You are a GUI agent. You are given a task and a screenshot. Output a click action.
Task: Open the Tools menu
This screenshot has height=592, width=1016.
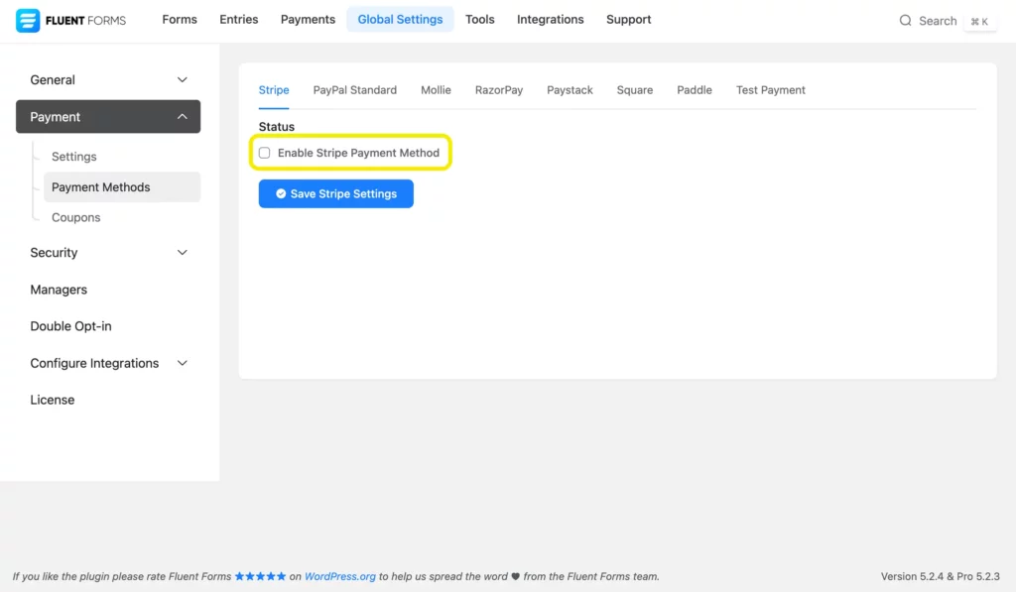point(479,20)
